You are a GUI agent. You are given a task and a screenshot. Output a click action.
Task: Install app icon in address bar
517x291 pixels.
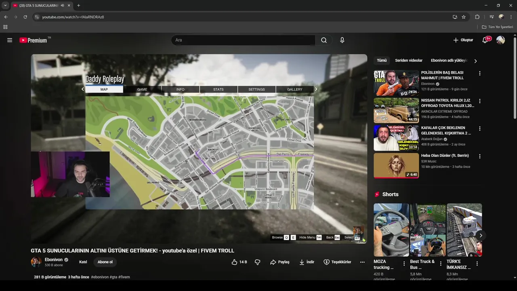coord(455,17)
